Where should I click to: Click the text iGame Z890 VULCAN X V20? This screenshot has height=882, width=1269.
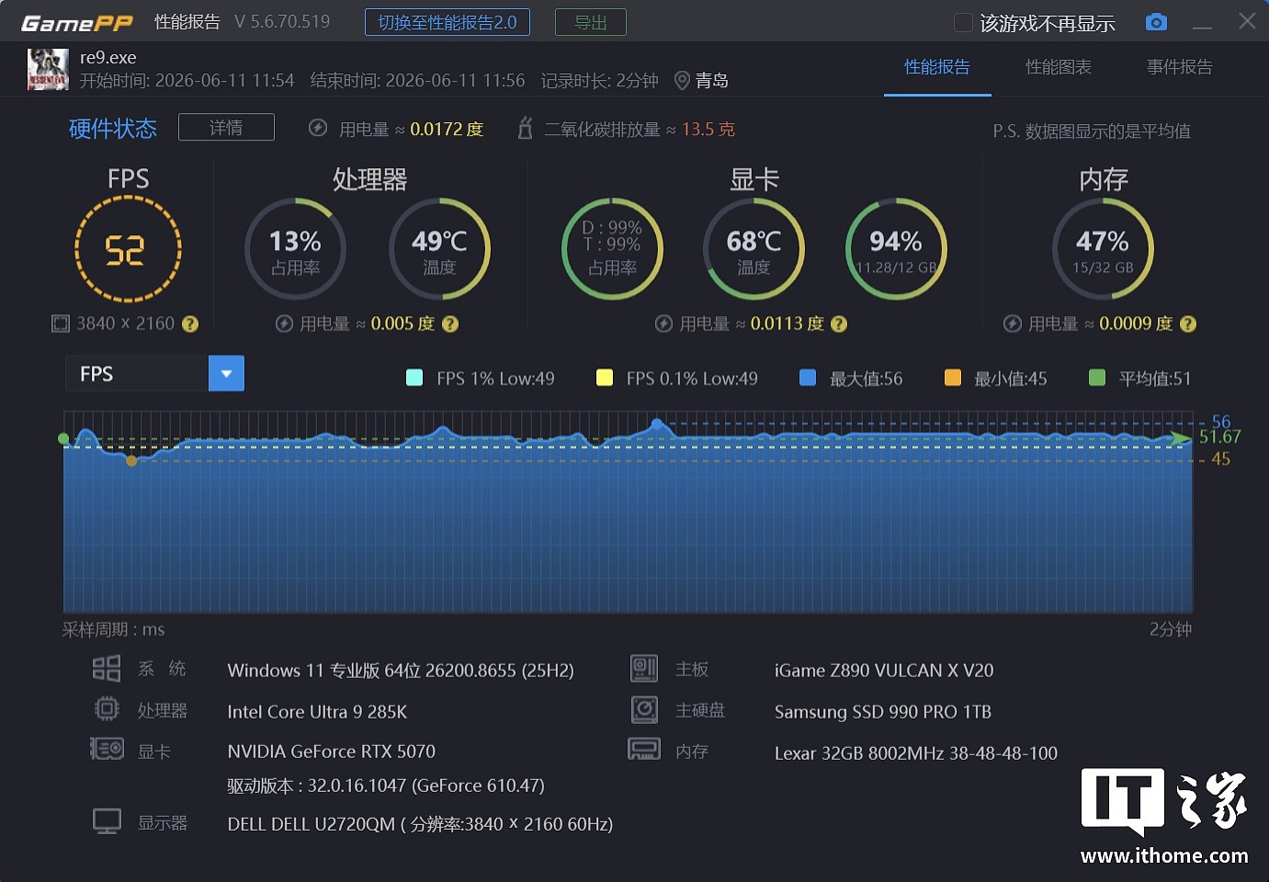(x=884, y=671)
